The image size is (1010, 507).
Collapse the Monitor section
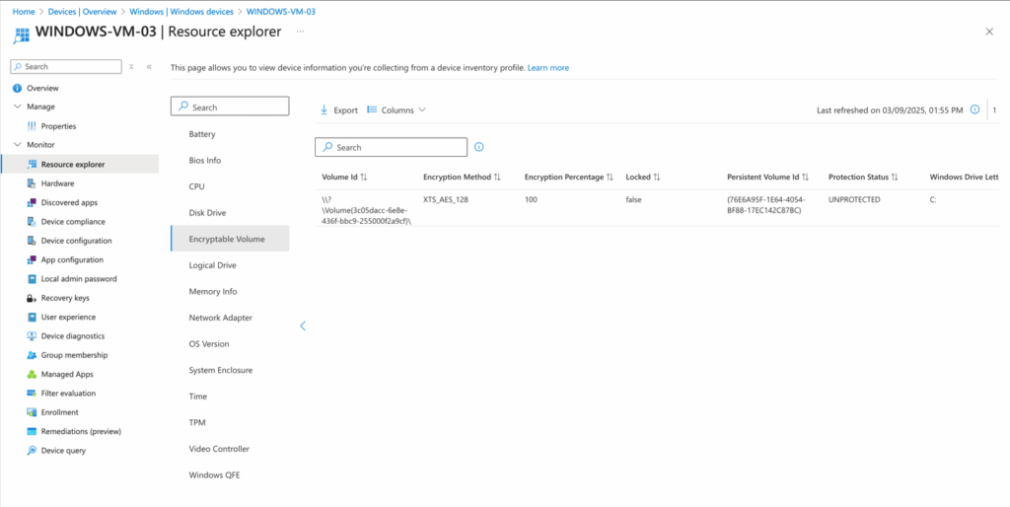[x=17, y=145]
